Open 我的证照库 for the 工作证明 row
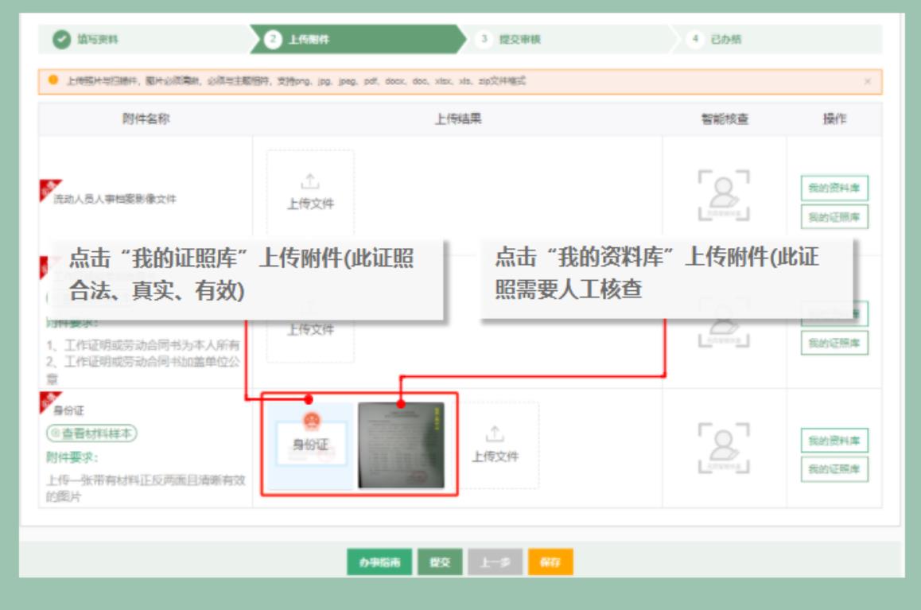The width and height of the screenshot is (921, 610). point(834,343)
